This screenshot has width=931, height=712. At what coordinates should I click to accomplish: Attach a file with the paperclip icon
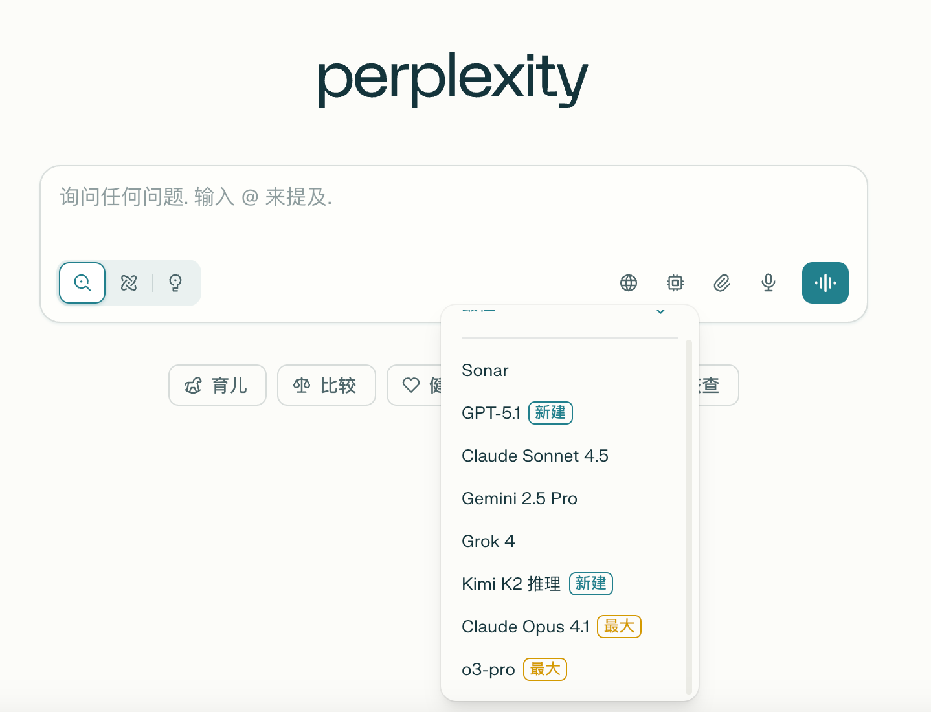pos(721,283)
